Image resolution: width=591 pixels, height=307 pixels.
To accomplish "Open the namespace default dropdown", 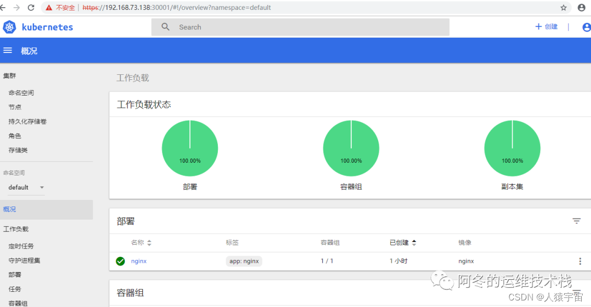I will click(x=26, y=187).
